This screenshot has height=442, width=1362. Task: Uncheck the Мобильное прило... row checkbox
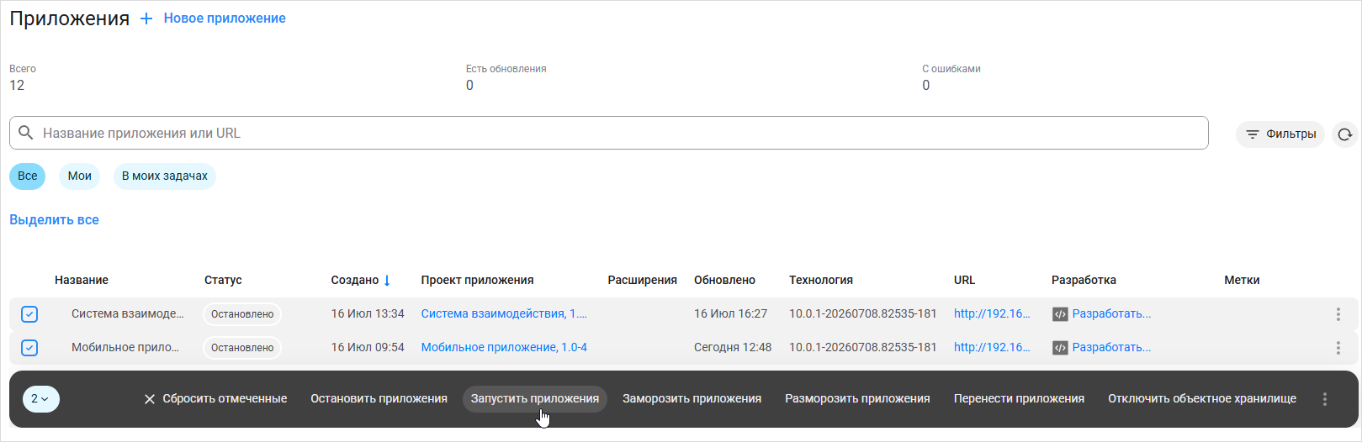point(29,348)
